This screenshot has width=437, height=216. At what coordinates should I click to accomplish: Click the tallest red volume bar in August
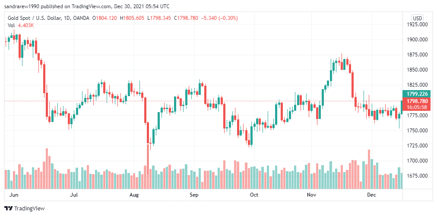[x=148, y=166]
